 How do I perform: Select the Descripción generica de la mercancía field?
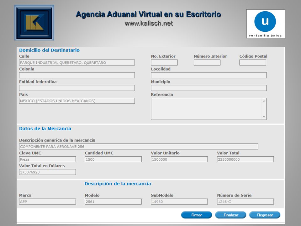139,147
